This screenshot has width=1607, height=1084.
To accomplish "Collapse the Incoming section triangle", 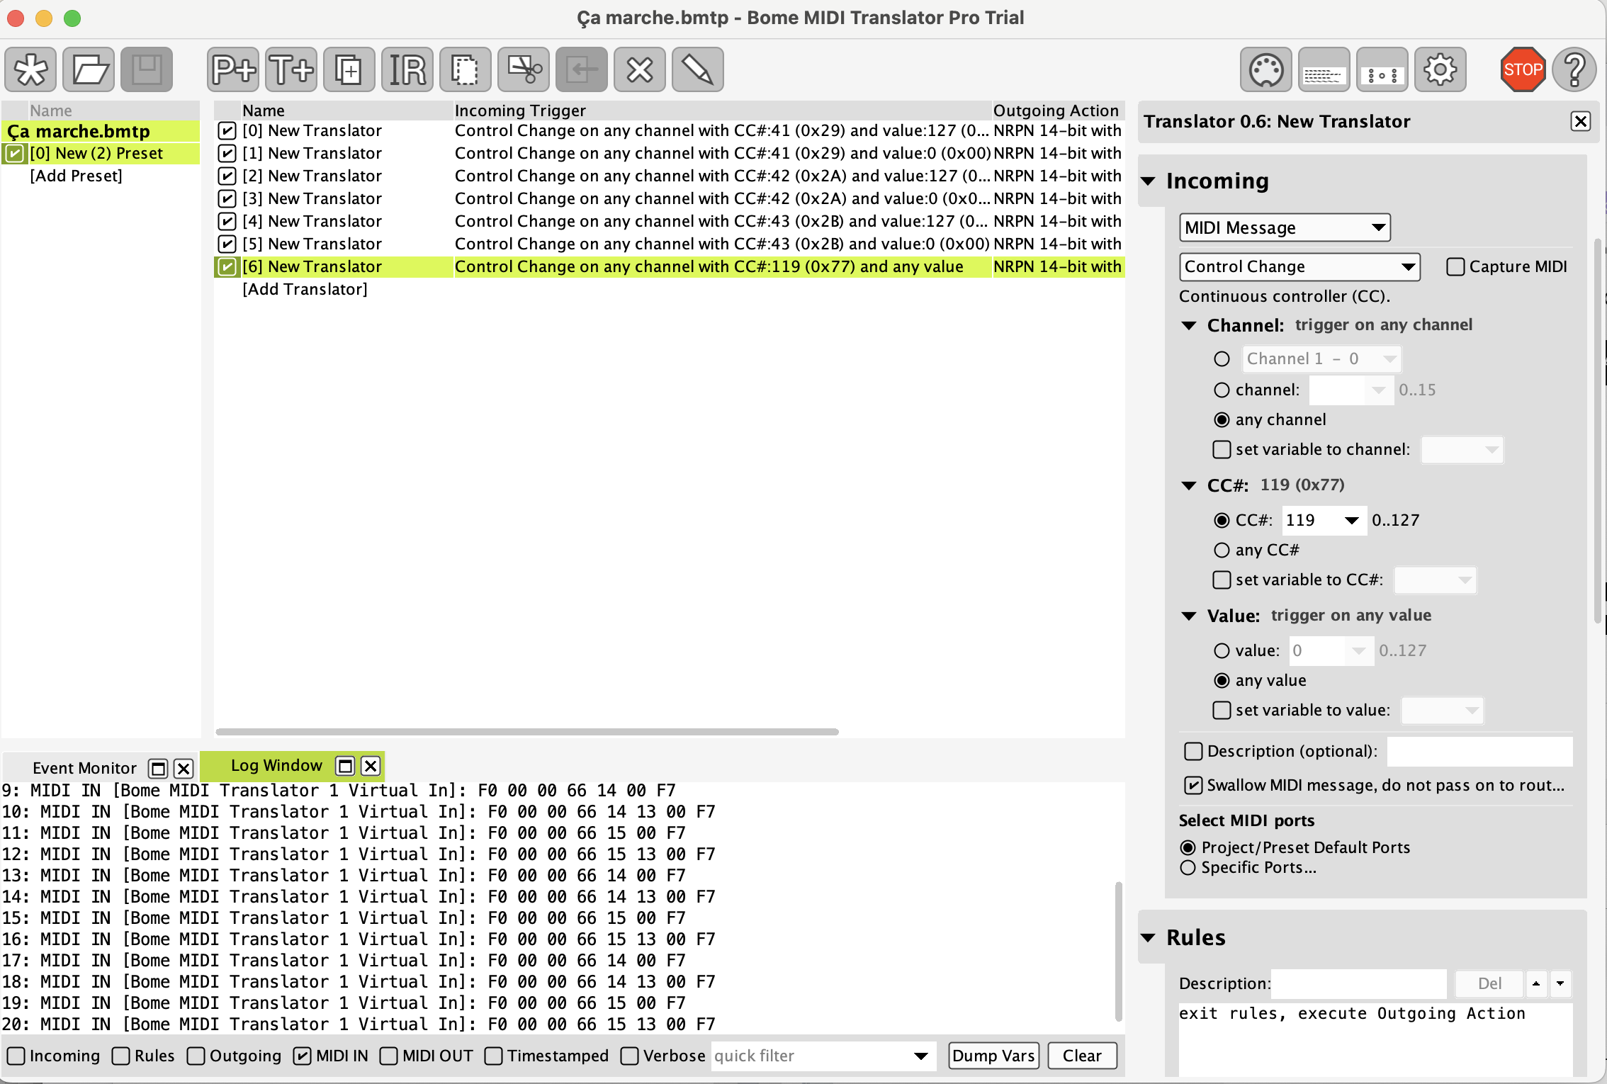I will (x=1149, y=181).
